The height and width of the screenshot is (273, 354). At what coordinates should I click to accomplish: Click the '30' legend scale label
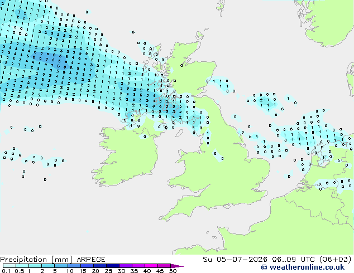pos(121,271)
